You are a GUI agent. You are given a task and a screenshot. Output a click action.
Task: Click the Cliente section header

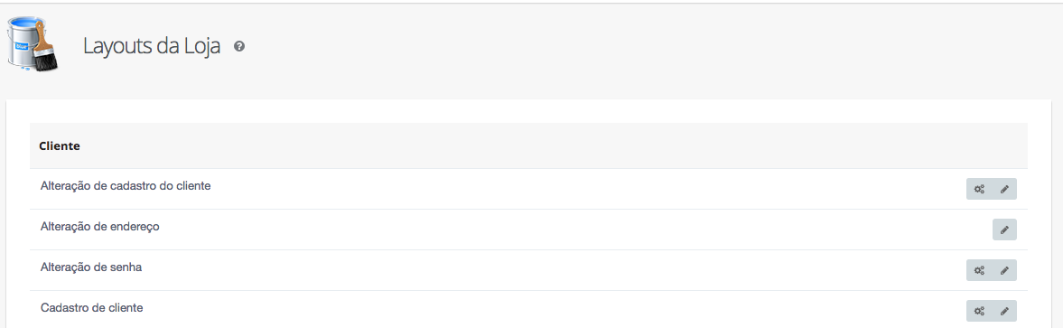click(60, 145)
